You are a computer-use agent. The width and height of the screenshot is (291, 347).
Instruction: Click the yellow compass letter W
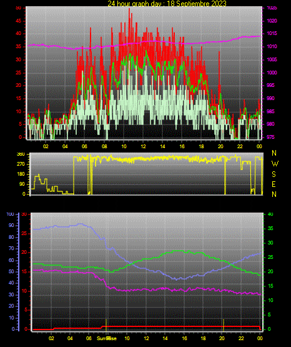click(x=275, y=164)
